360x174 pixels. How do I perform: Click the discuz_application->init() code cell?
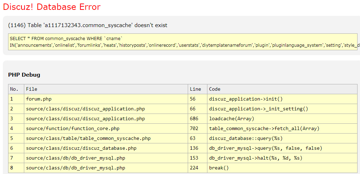(x=282, y=99)
